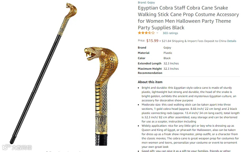
Task: Click the Good gift bullet point
Action: [186, 151]
